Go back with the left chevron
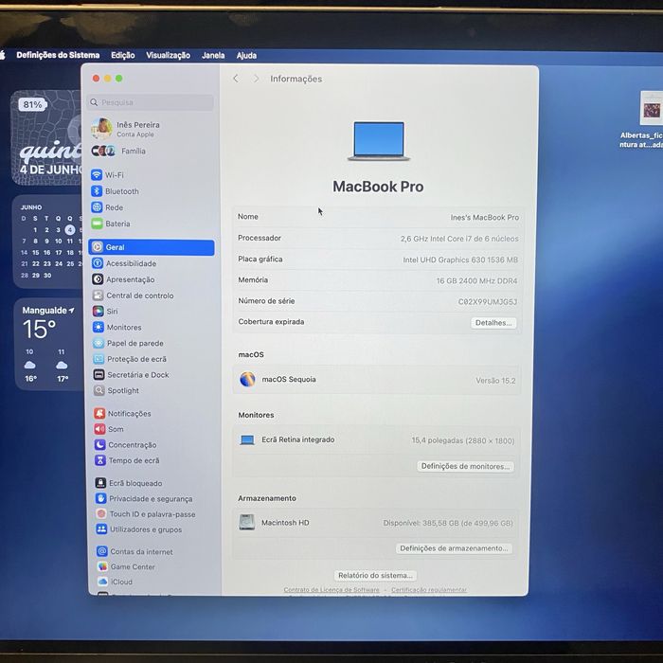Viewport: 663px width, 663px height. point(236,79)
